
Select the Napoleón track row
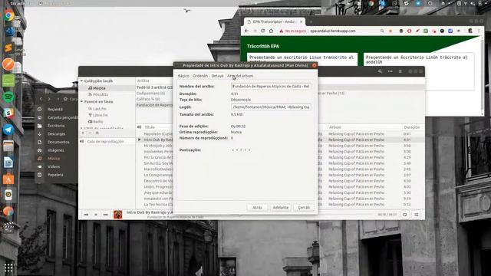158,134
